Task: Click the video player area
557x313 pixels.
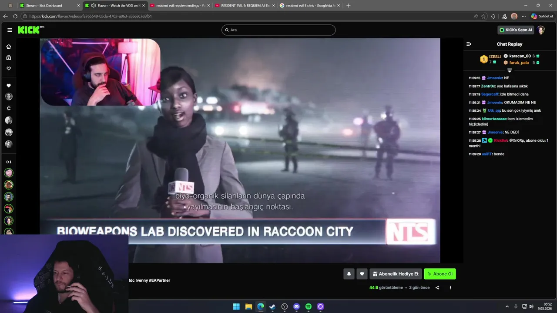Action: coord(240,150)
